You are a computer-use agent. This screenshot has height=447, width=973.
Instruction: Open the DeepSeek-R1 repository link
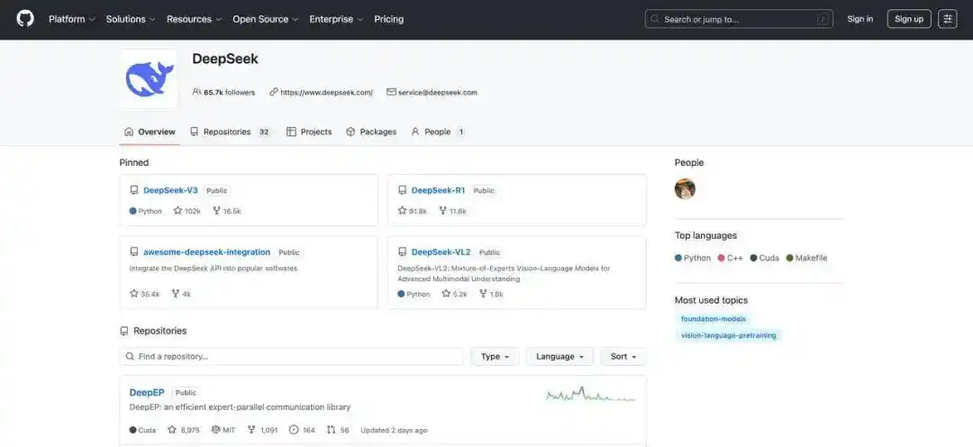(438, 190)
